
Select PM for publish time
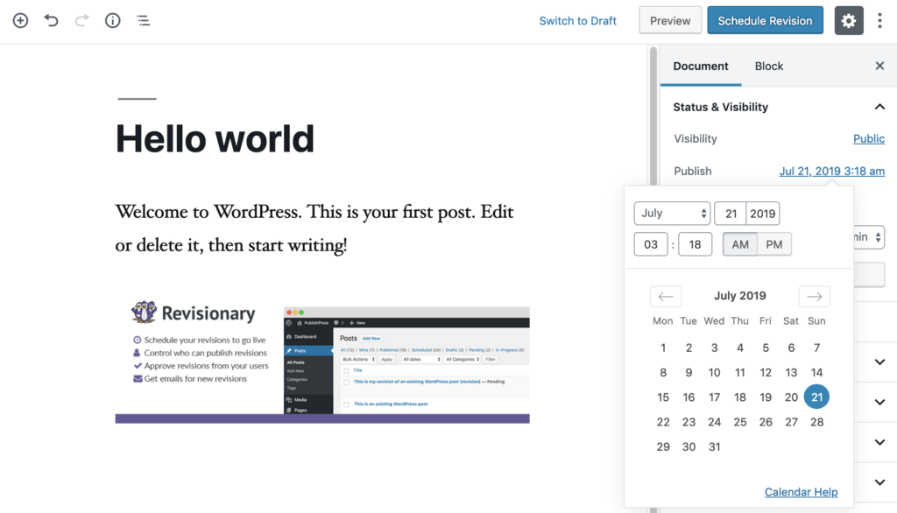774,244
